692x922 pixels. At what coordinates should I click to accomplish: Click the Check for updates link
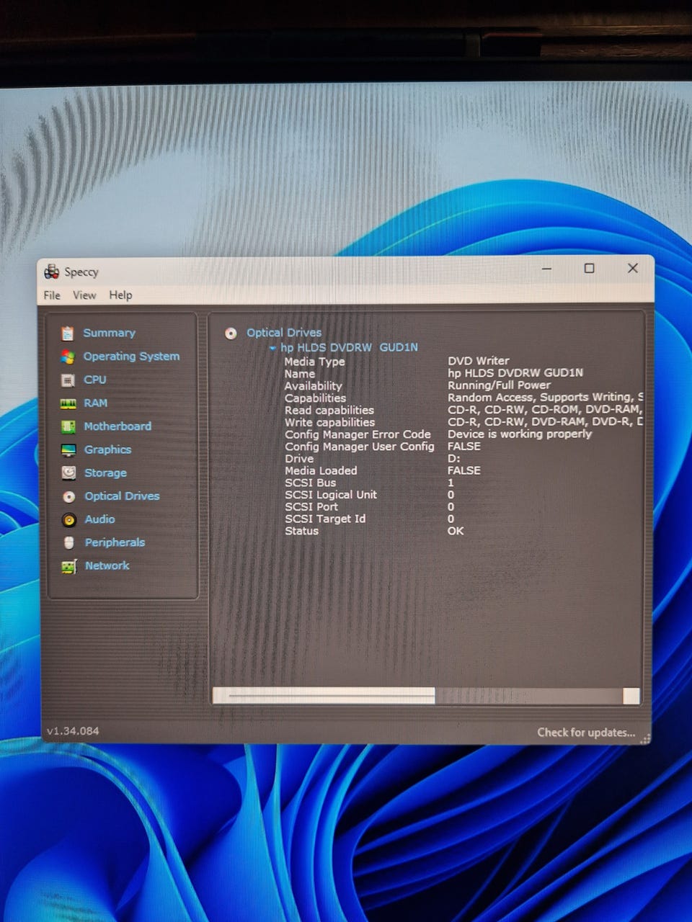(586, 733)
